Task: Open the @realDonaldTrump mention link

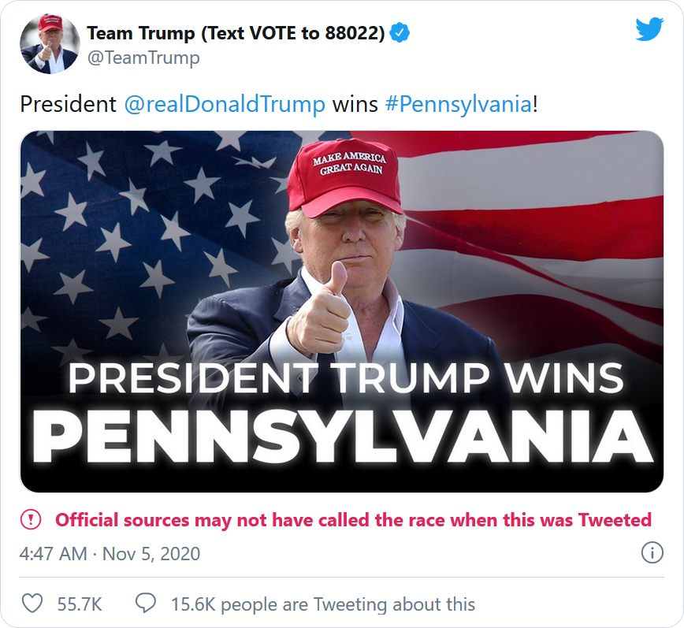Action: (225, 104)
